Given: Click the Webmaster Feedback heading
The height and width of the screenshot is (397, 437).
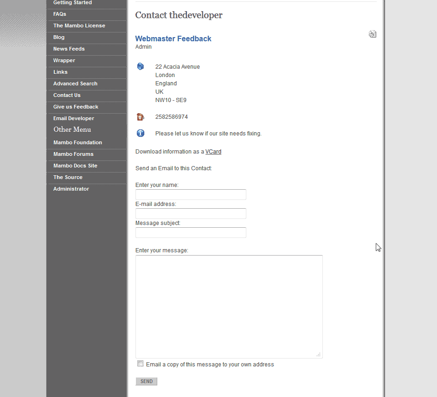Looking at the screenshot, I should (173, 38).
